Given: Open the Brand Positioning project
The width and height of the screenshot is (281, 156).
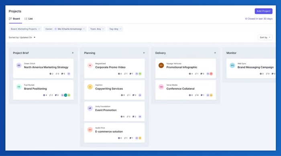Looking at the screenshot, I should point(43,90).
